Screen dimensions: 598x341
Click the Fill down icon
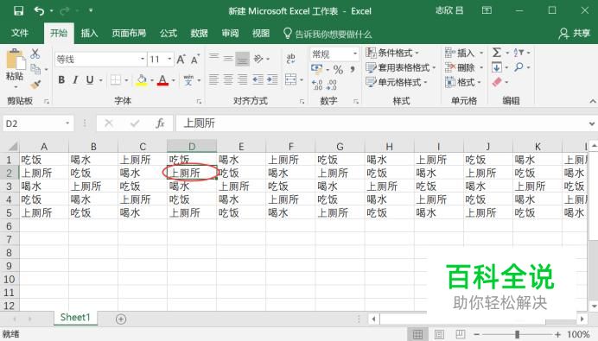tap(496, 67)
